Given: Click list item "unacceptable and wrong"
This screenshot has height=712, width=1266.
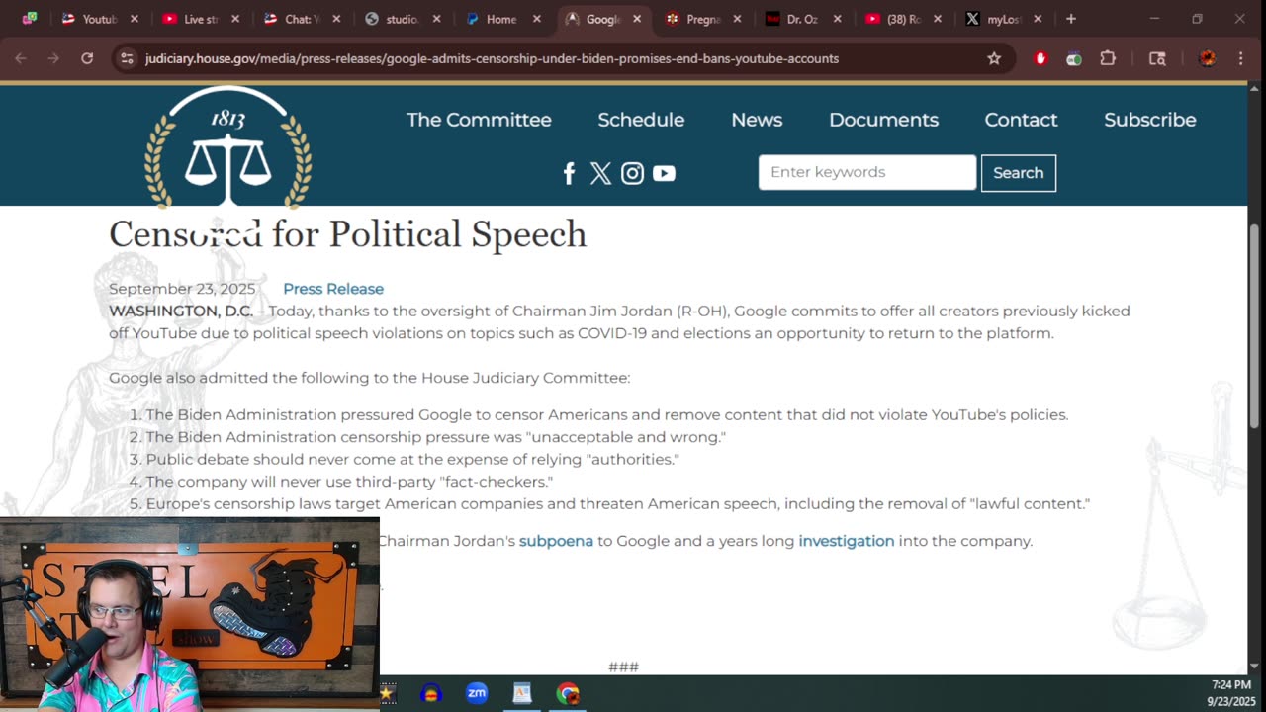Looking at the screenshot, I should pos(436,437).
